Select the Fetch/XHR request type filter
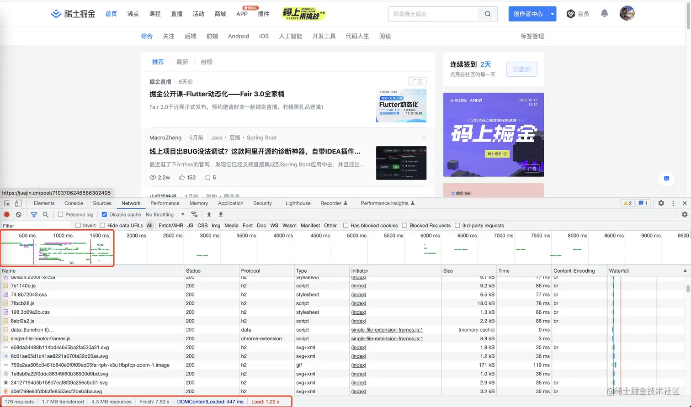The height and width of the screenshot is (407, 691). 171,226
